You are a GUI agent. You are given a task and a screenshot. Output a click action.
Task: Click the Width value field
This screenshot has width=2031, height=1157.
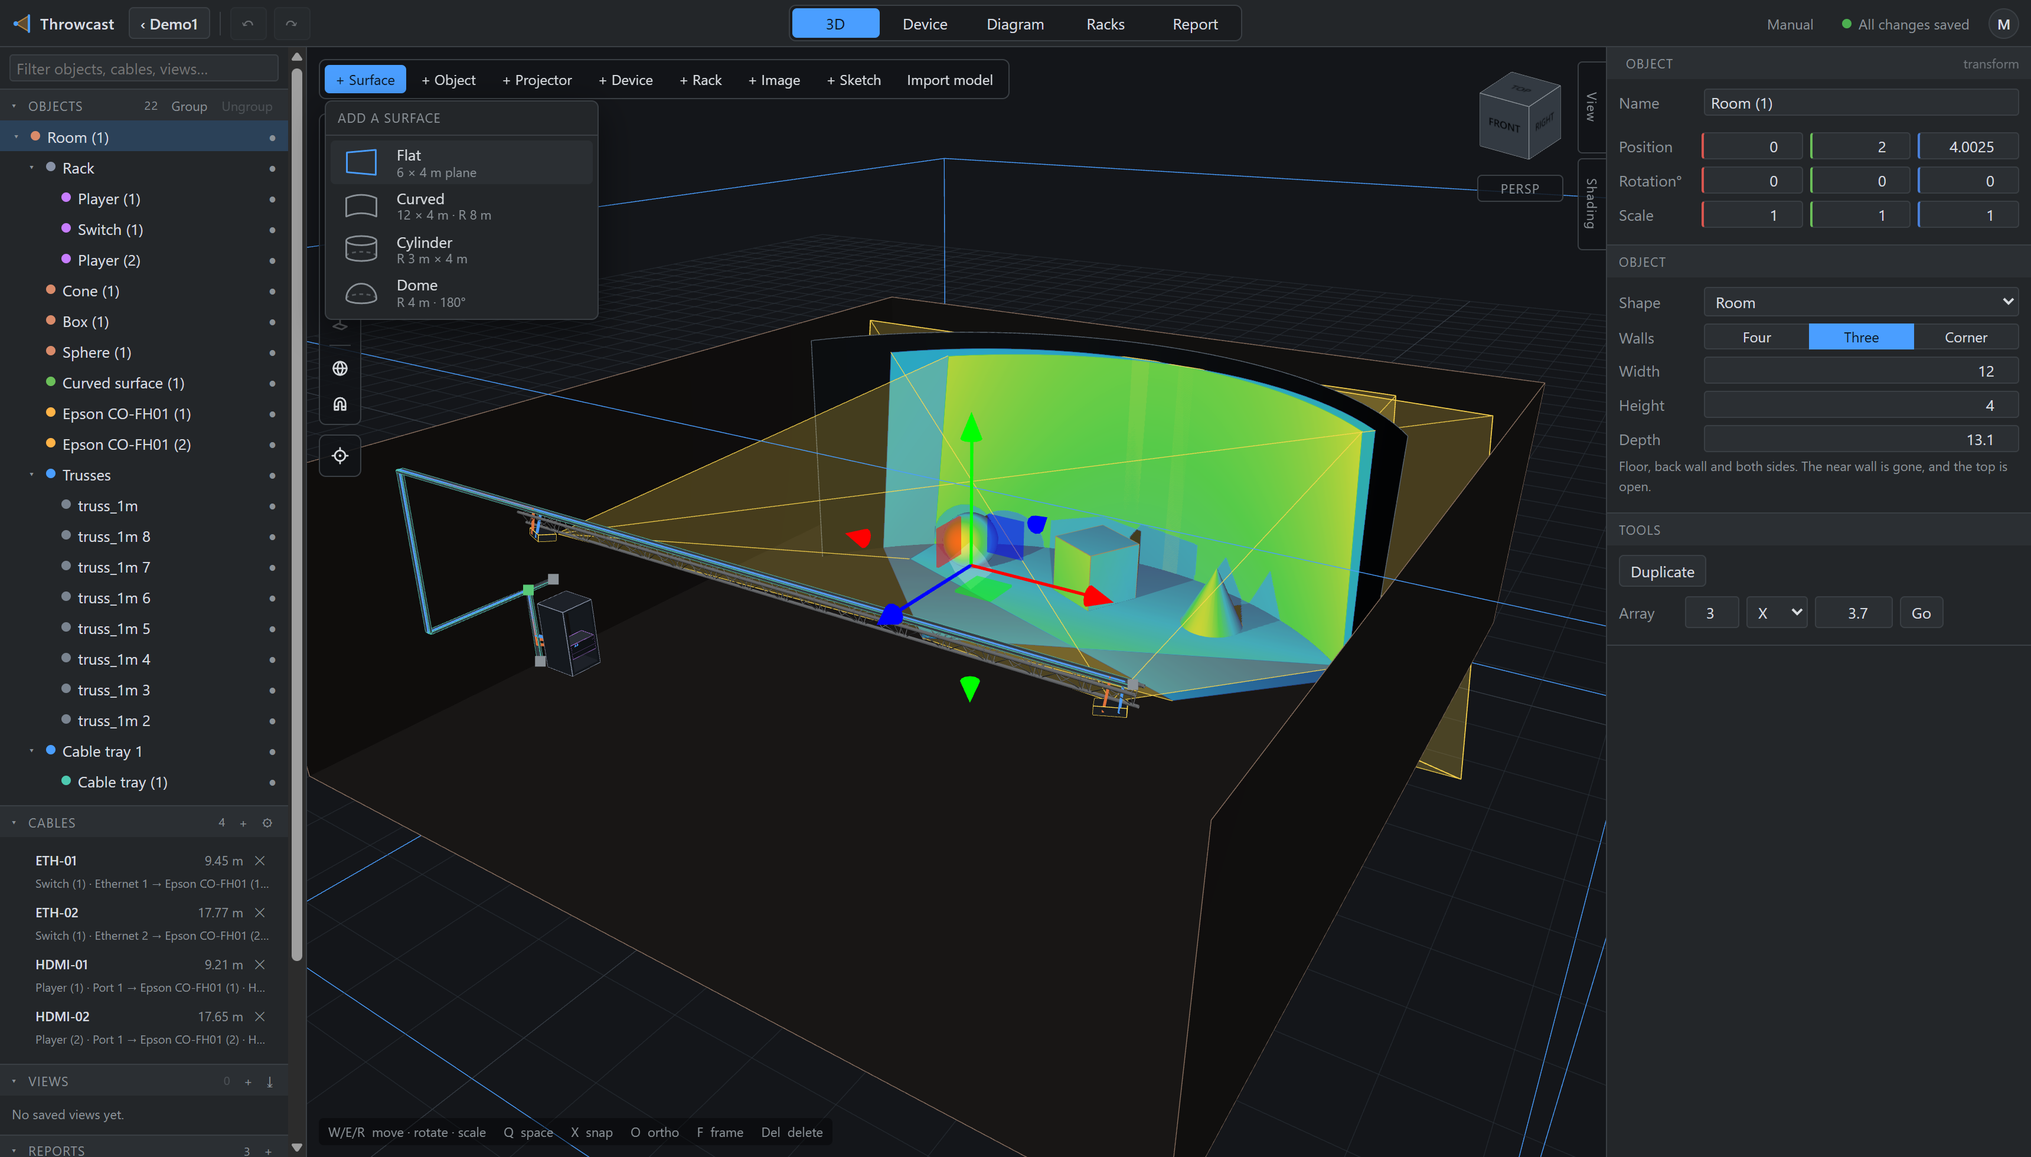point(1861,371)
